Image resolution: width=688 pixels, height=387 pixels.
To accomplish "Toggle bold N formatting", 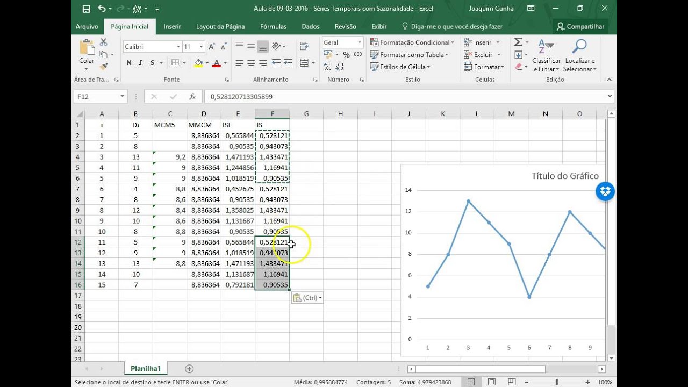I will (129, 63).
